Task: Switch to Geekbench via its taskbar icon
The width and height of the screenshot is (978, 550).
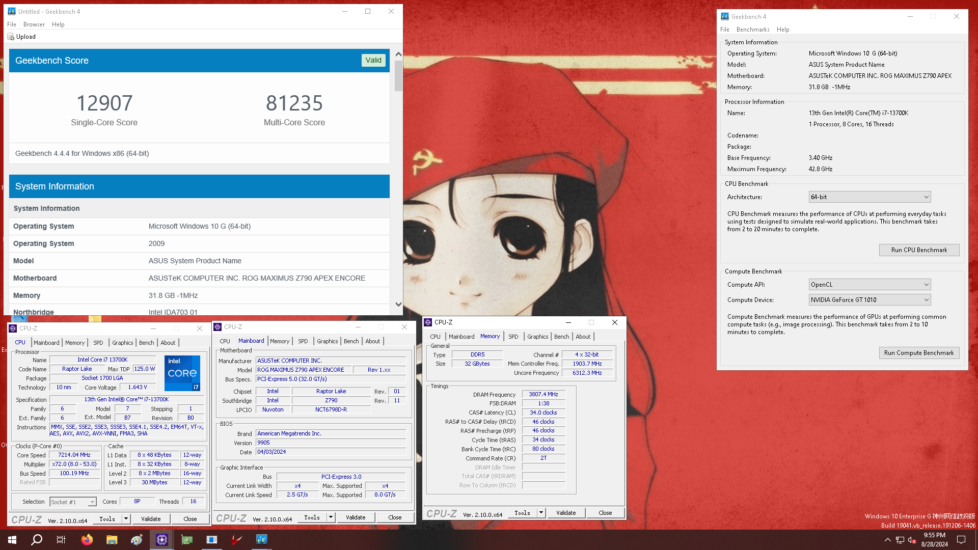Action: click(x=262, y=540)
